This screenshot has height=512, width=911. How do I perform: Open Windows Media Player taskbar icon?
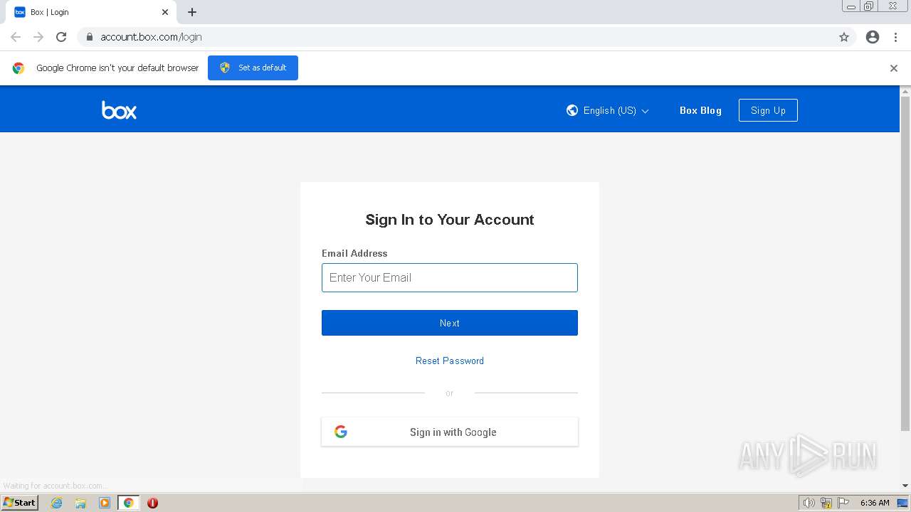[105, 503]
